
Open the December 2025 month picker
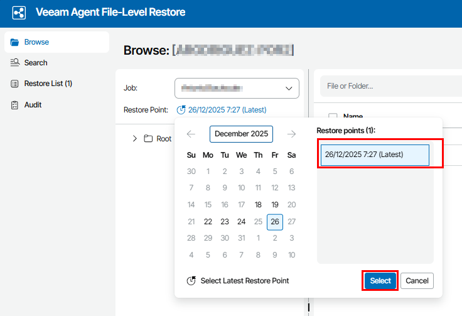(242, 134)
